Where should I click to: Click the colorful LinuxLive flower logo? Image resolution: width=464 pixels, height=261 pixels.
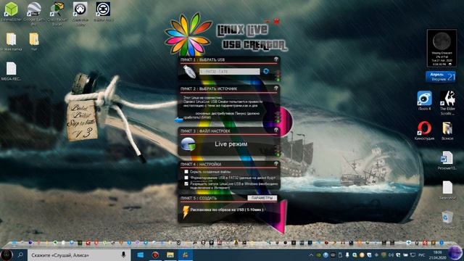[188, 34]
